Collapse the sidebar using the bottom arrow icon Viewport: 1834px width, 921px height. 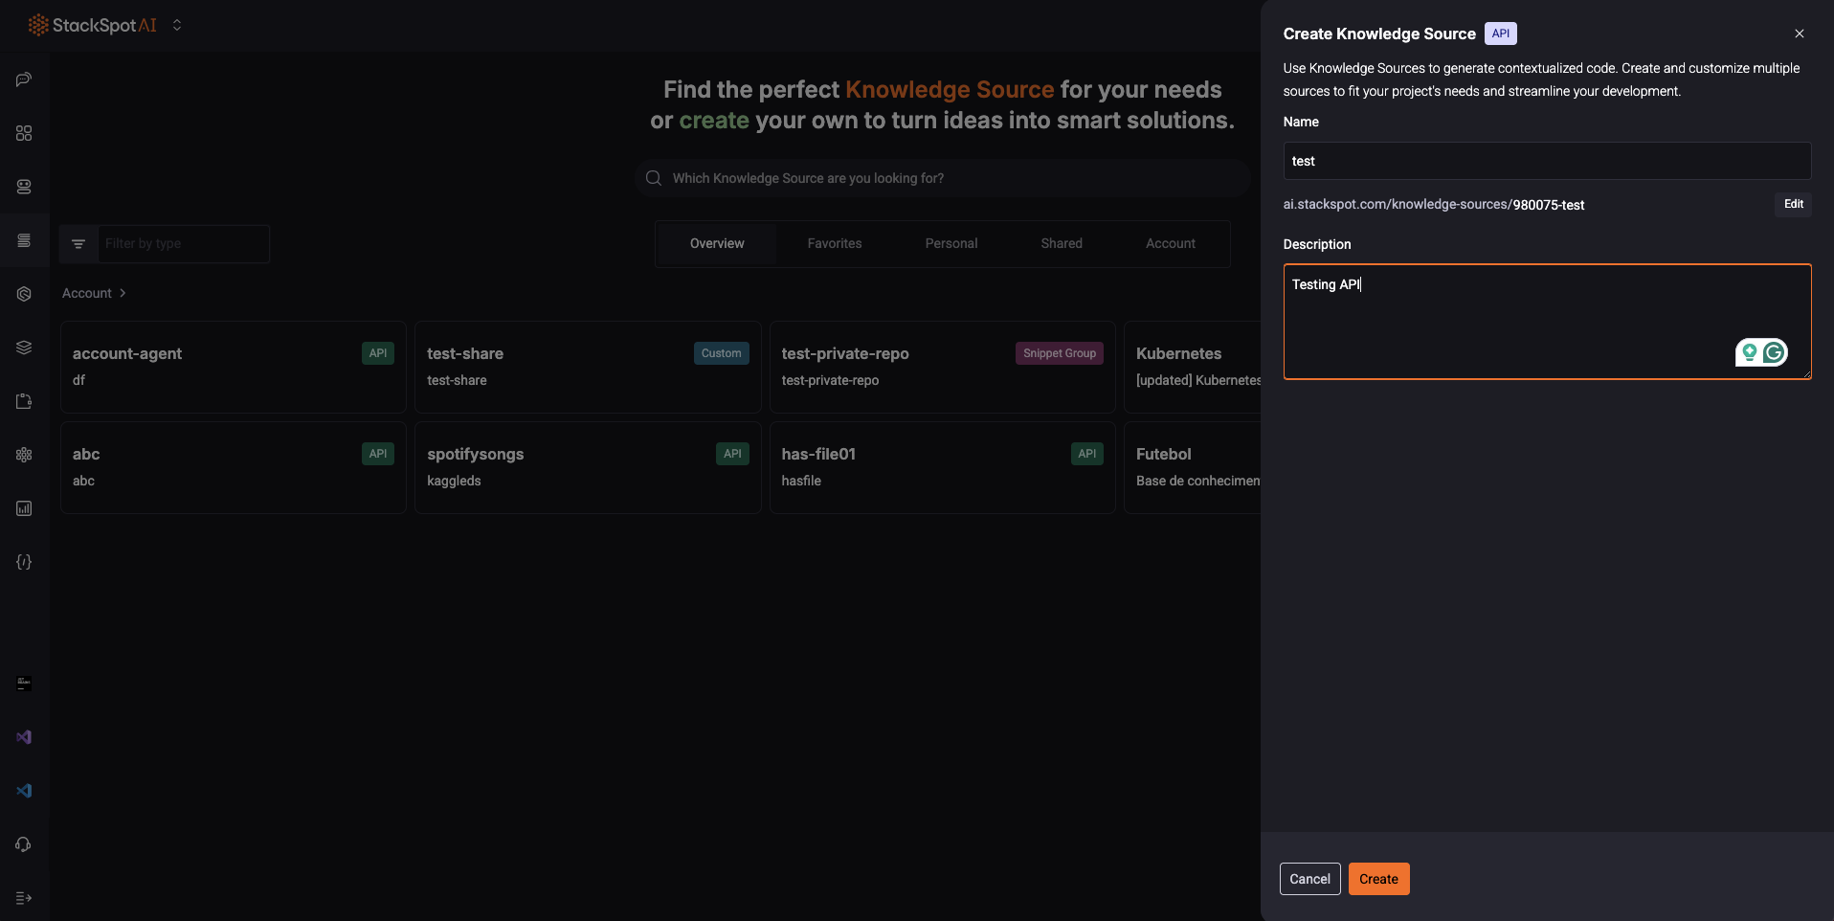point(23,898)
